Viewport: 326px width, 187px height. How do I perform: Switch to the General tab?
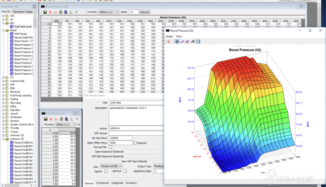pos(89,183)
